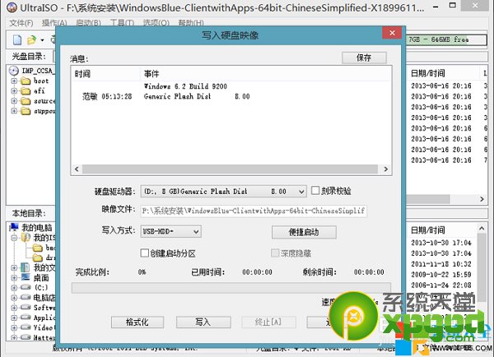
Task: Click the 保存 save button
Action: [364, 58]
